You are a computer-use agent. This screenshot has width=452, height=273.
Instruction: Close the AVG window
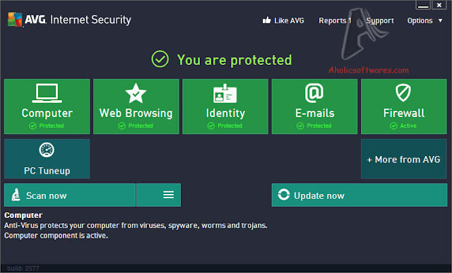pyautogui.click(x=439, y=5)
